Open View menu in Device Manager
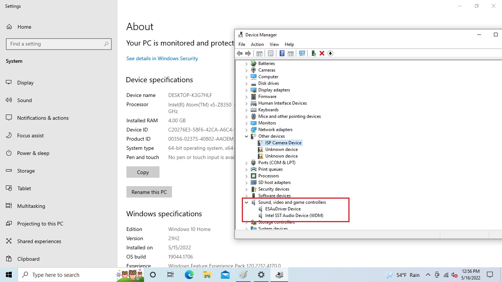This screenshot has height=282, width=502. point(275,44)
